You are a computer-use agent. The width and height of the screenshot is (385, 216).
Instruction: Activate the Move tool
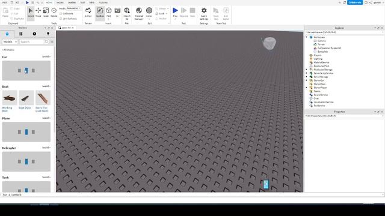click(38, 13)
